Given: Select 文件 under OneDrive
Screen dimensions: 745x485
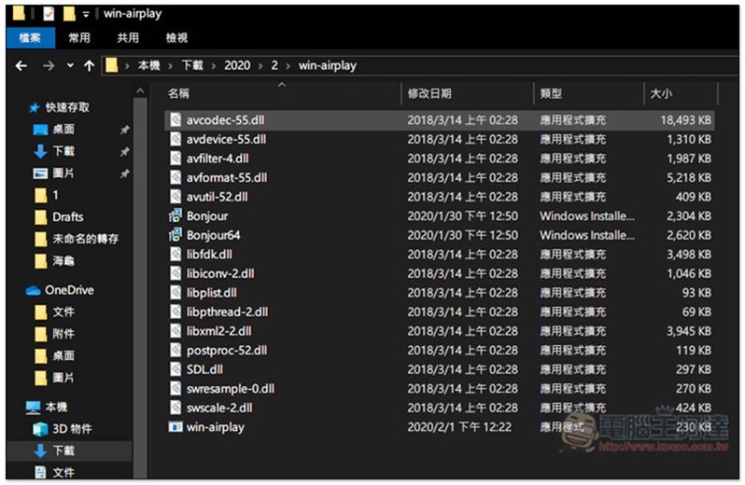Looking at the screenshot, I should [63, 312].
